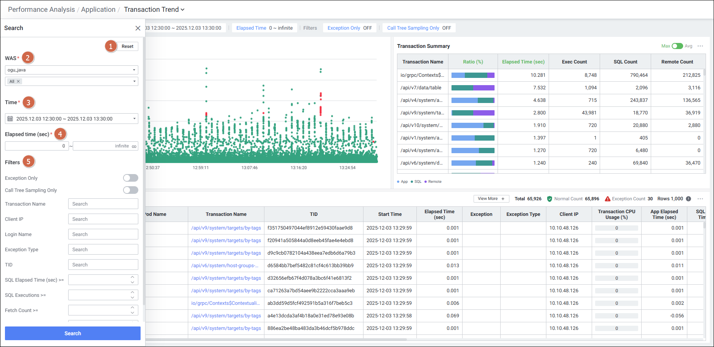Click the infinity icon in the elapsed time field
Screen dimensions: 714x347
[134, 146]
